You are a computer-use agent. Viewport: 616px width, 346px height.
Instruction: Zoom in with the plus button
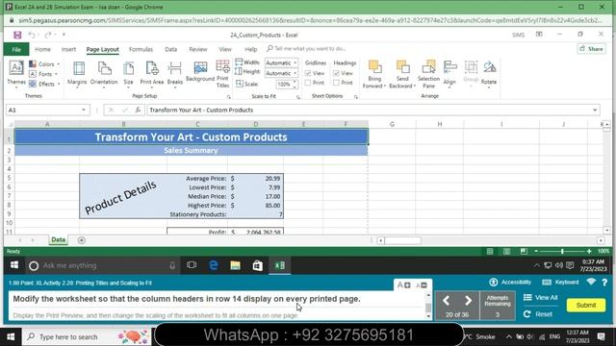click(x=589, y=251)
